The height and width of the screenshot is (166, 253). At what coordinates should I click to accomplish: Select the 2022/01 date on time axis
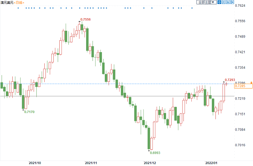(x=212, y=162)
